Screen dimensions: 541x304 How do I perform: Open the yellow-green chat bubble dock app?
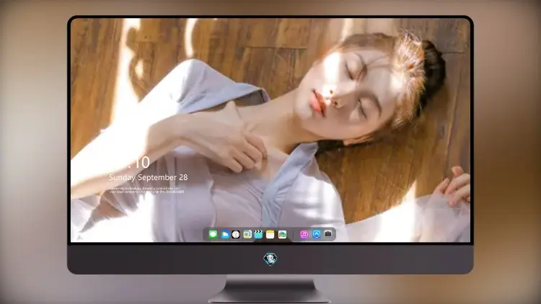(247, 234)
